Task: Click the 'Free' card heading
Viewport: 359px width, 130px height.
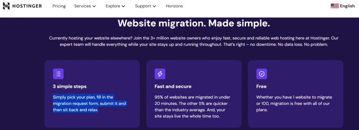Action: 261,87
